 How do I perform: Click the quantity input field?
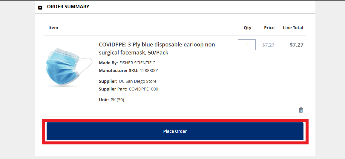(x=246, y=45)
